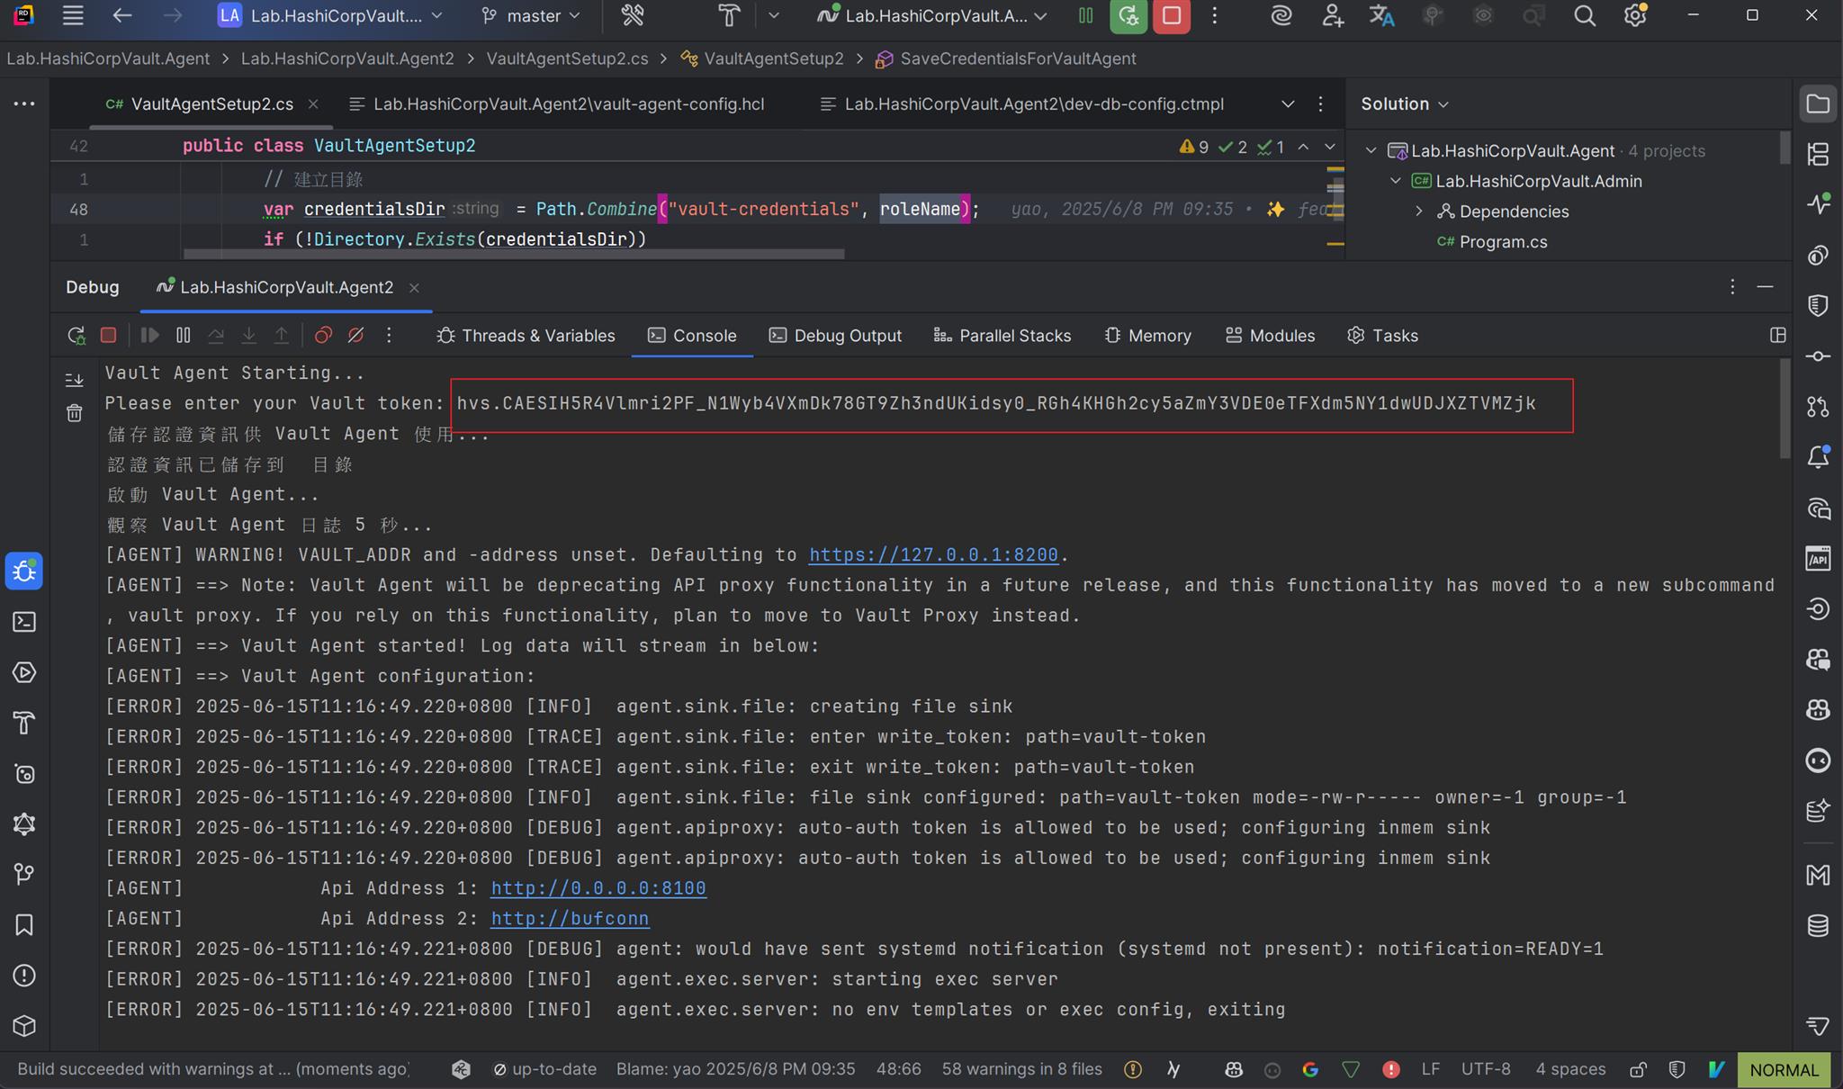Screen dimensions: 1843x1089
Task: Rerun debug session in Debug panel
Action: (x=76, y=335)
